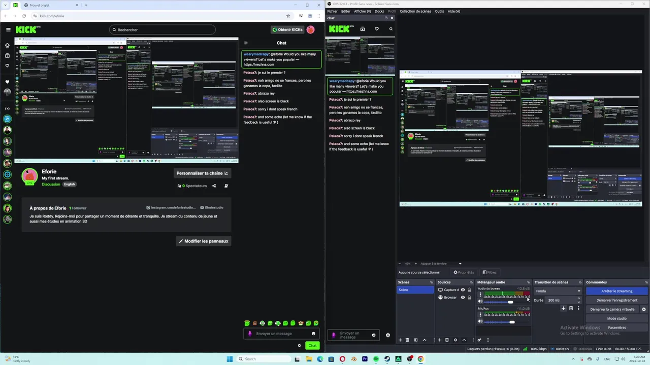Screen dimensions: 650x365
Task: Click the Rechercher search field on Kick
Action: click(162, 29)
